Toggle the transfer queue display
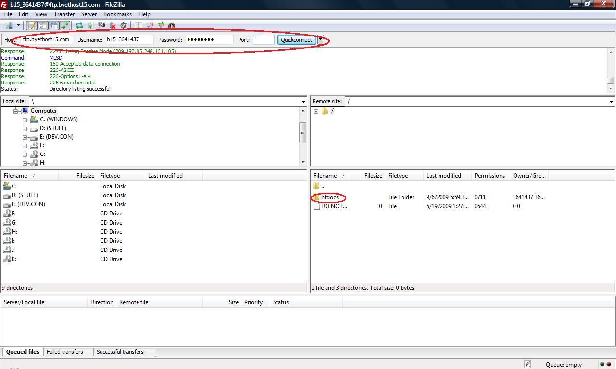This screenshot has height=369, width=616. tap(64, 25)
